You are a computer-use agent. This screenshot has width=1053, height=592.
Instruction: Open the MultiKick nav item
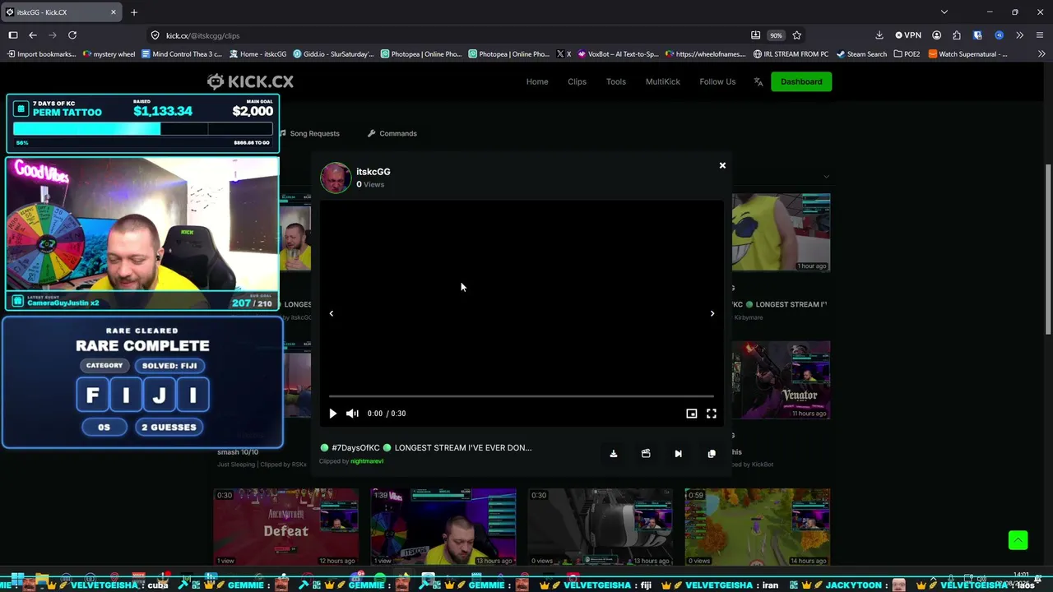663,81
